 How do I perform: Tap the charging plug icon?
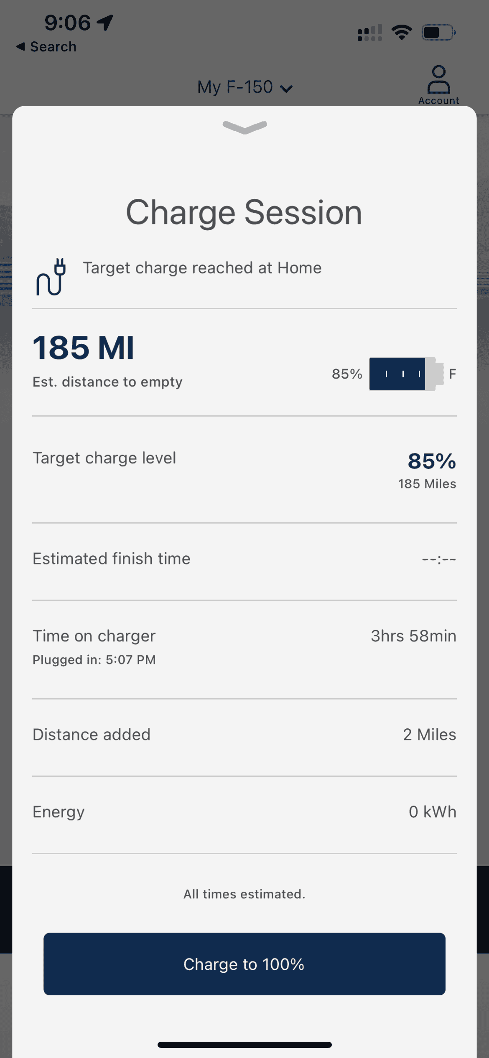[x=51, y=277]
